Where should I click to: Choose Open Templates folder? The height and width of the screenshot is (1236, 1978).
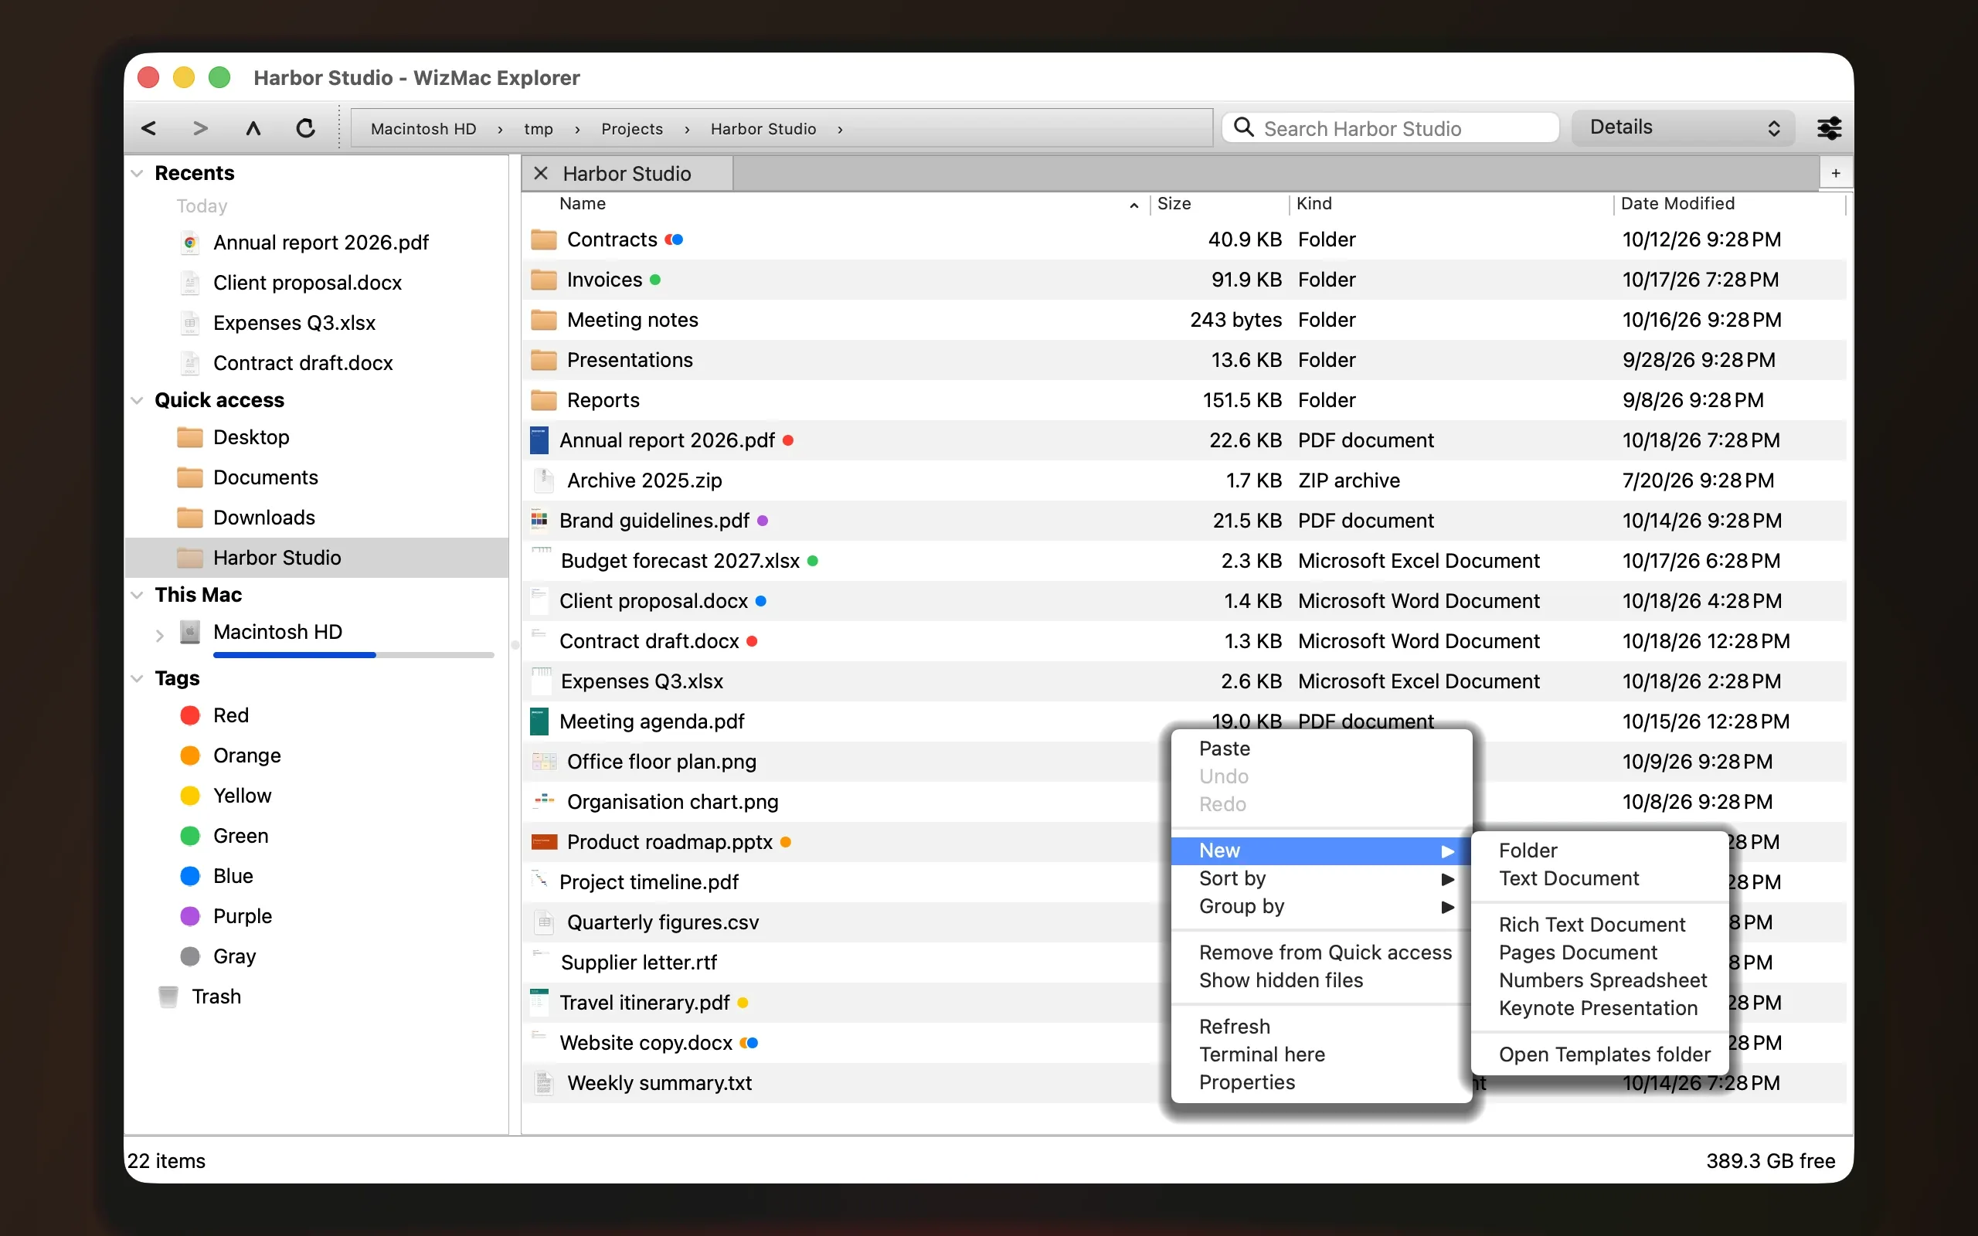coord(1599,1054)
